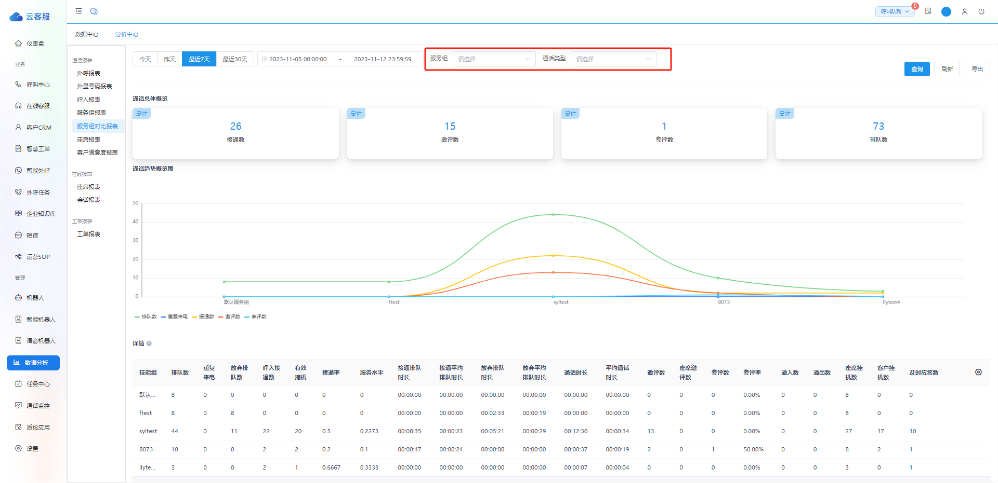The width and height of the screenshot is (998, 483).
Task: Open 语音机器人 in the sidebar
Action: (35, 341)
